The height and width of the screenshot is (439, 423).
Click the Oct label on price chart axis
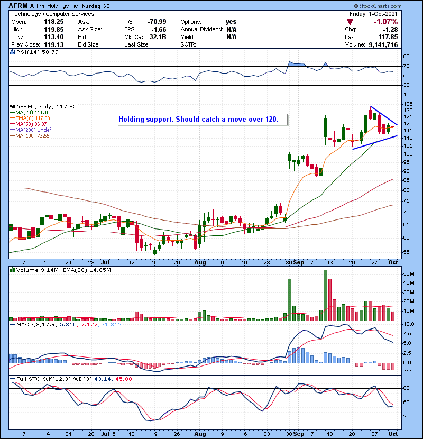pyautogui.click(x=393, y=262)
